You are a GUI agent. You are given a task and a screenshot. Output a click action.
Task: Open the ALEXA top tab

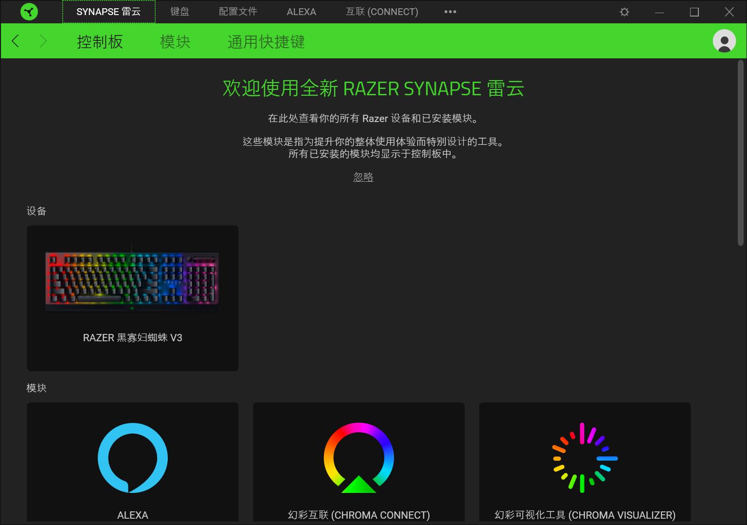point(302,12)
